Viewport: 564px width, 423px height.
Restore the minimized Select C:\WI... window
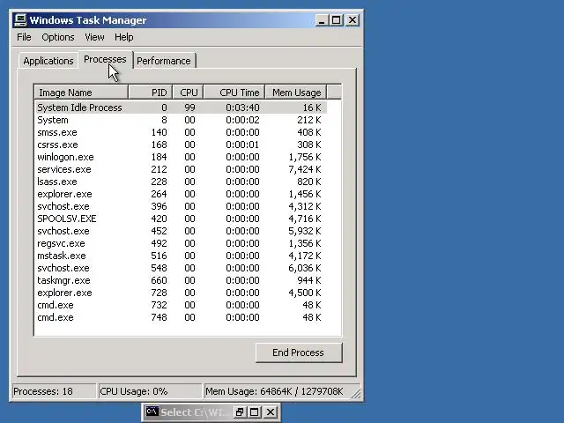[240, 412]
